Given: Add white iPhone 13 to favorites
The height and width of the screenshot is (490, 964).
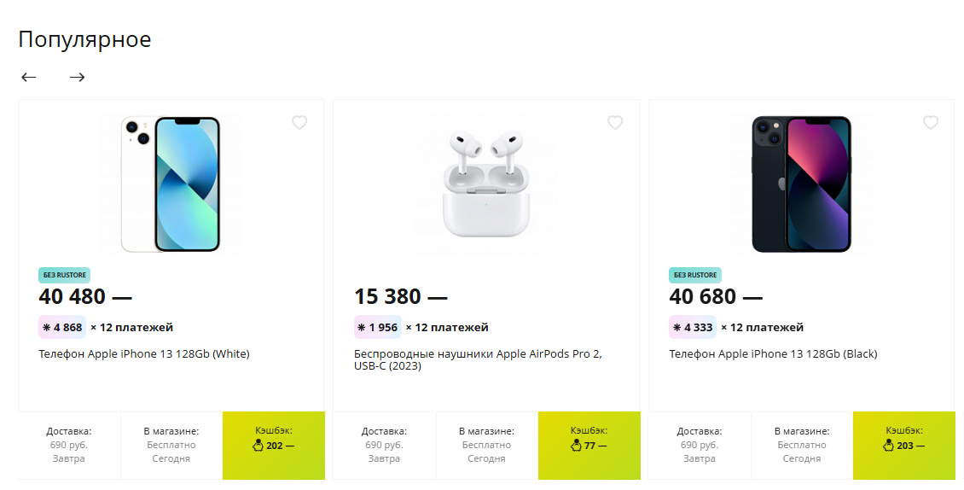Looking at the screenshot, I should (x=299, y=123).
